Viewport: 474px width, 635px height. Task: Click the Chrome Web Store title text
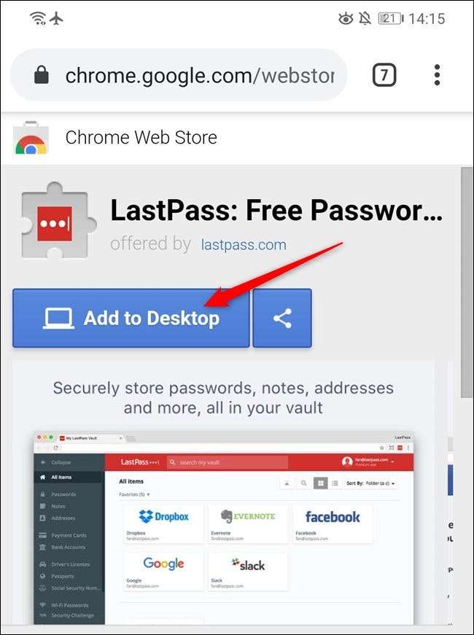point(141,138)
